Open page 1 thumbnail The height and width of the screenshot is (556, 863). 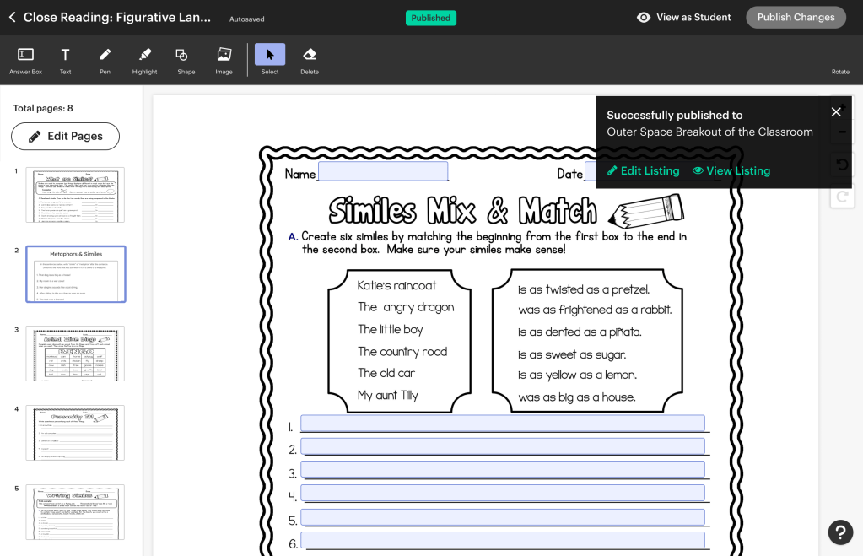tap(75, 195)
